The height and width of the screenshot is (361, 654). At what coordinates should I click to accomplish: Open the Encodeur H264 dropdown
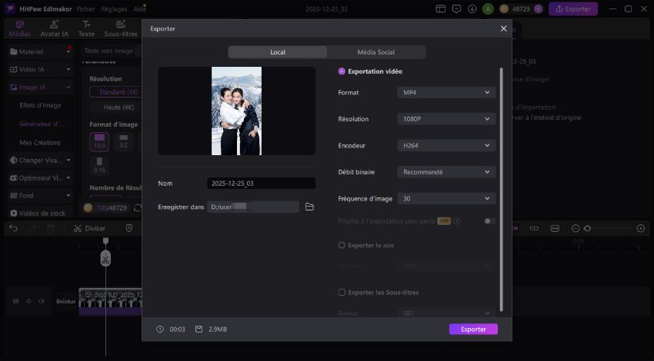[x=446, y=145]
